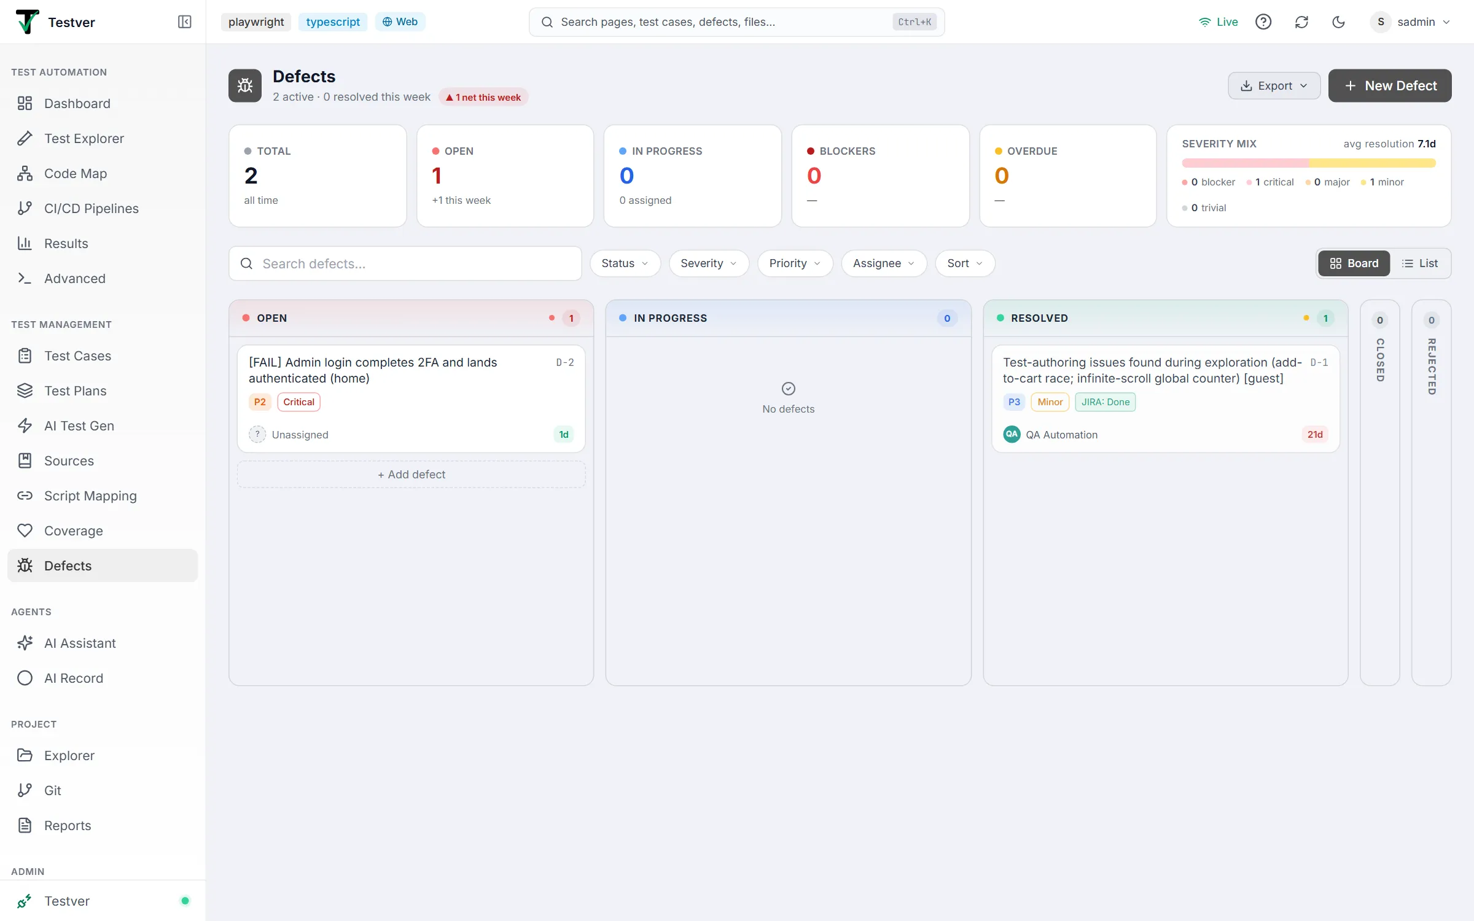Open AI Test Gen page
This screenshot has width=1474, height=921.
(103, 426)
